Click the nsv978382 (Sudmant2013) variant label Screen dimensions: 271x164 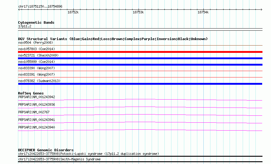(39, 81)
